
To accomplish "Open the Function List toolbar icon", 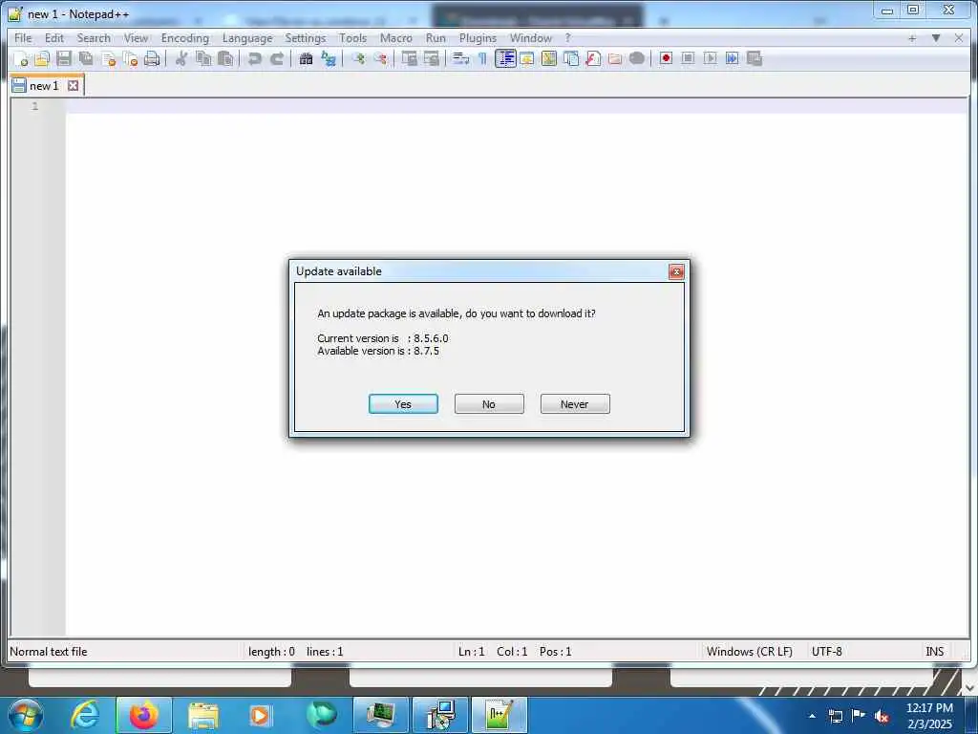I will (593, 58).
